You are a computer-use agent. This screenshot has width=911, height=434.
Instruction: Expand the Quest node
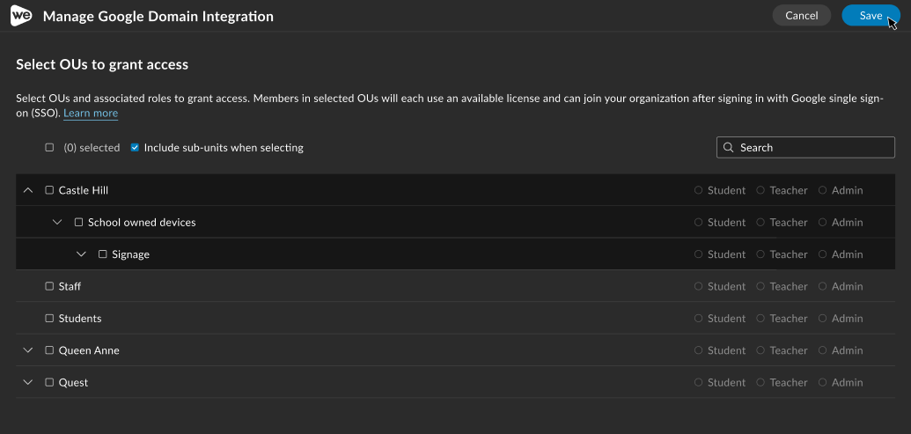[x=28, y=382]
